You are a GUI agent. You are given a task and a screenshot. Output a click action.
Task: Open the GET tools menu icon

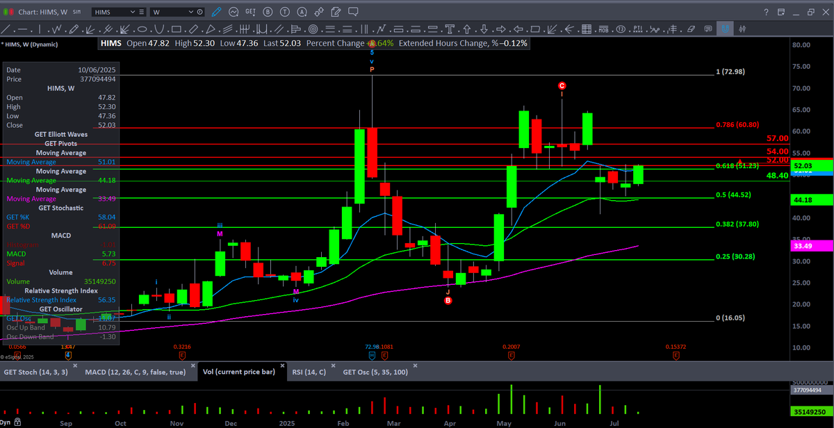[x=250, y=12]
